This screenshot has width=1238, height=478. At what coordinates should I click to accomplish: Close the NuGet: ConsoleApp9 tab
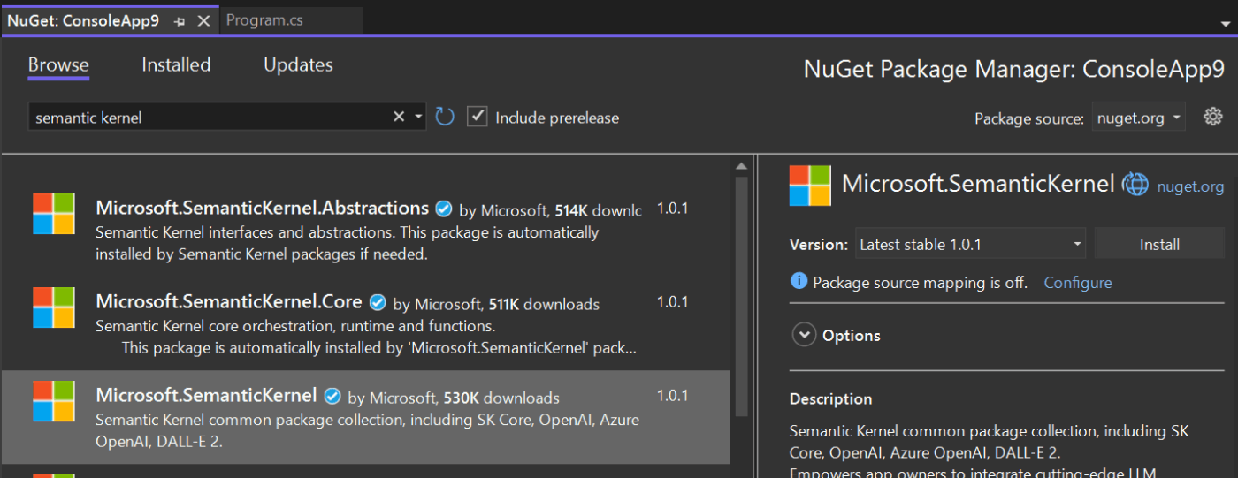click(x=203, y=21)
